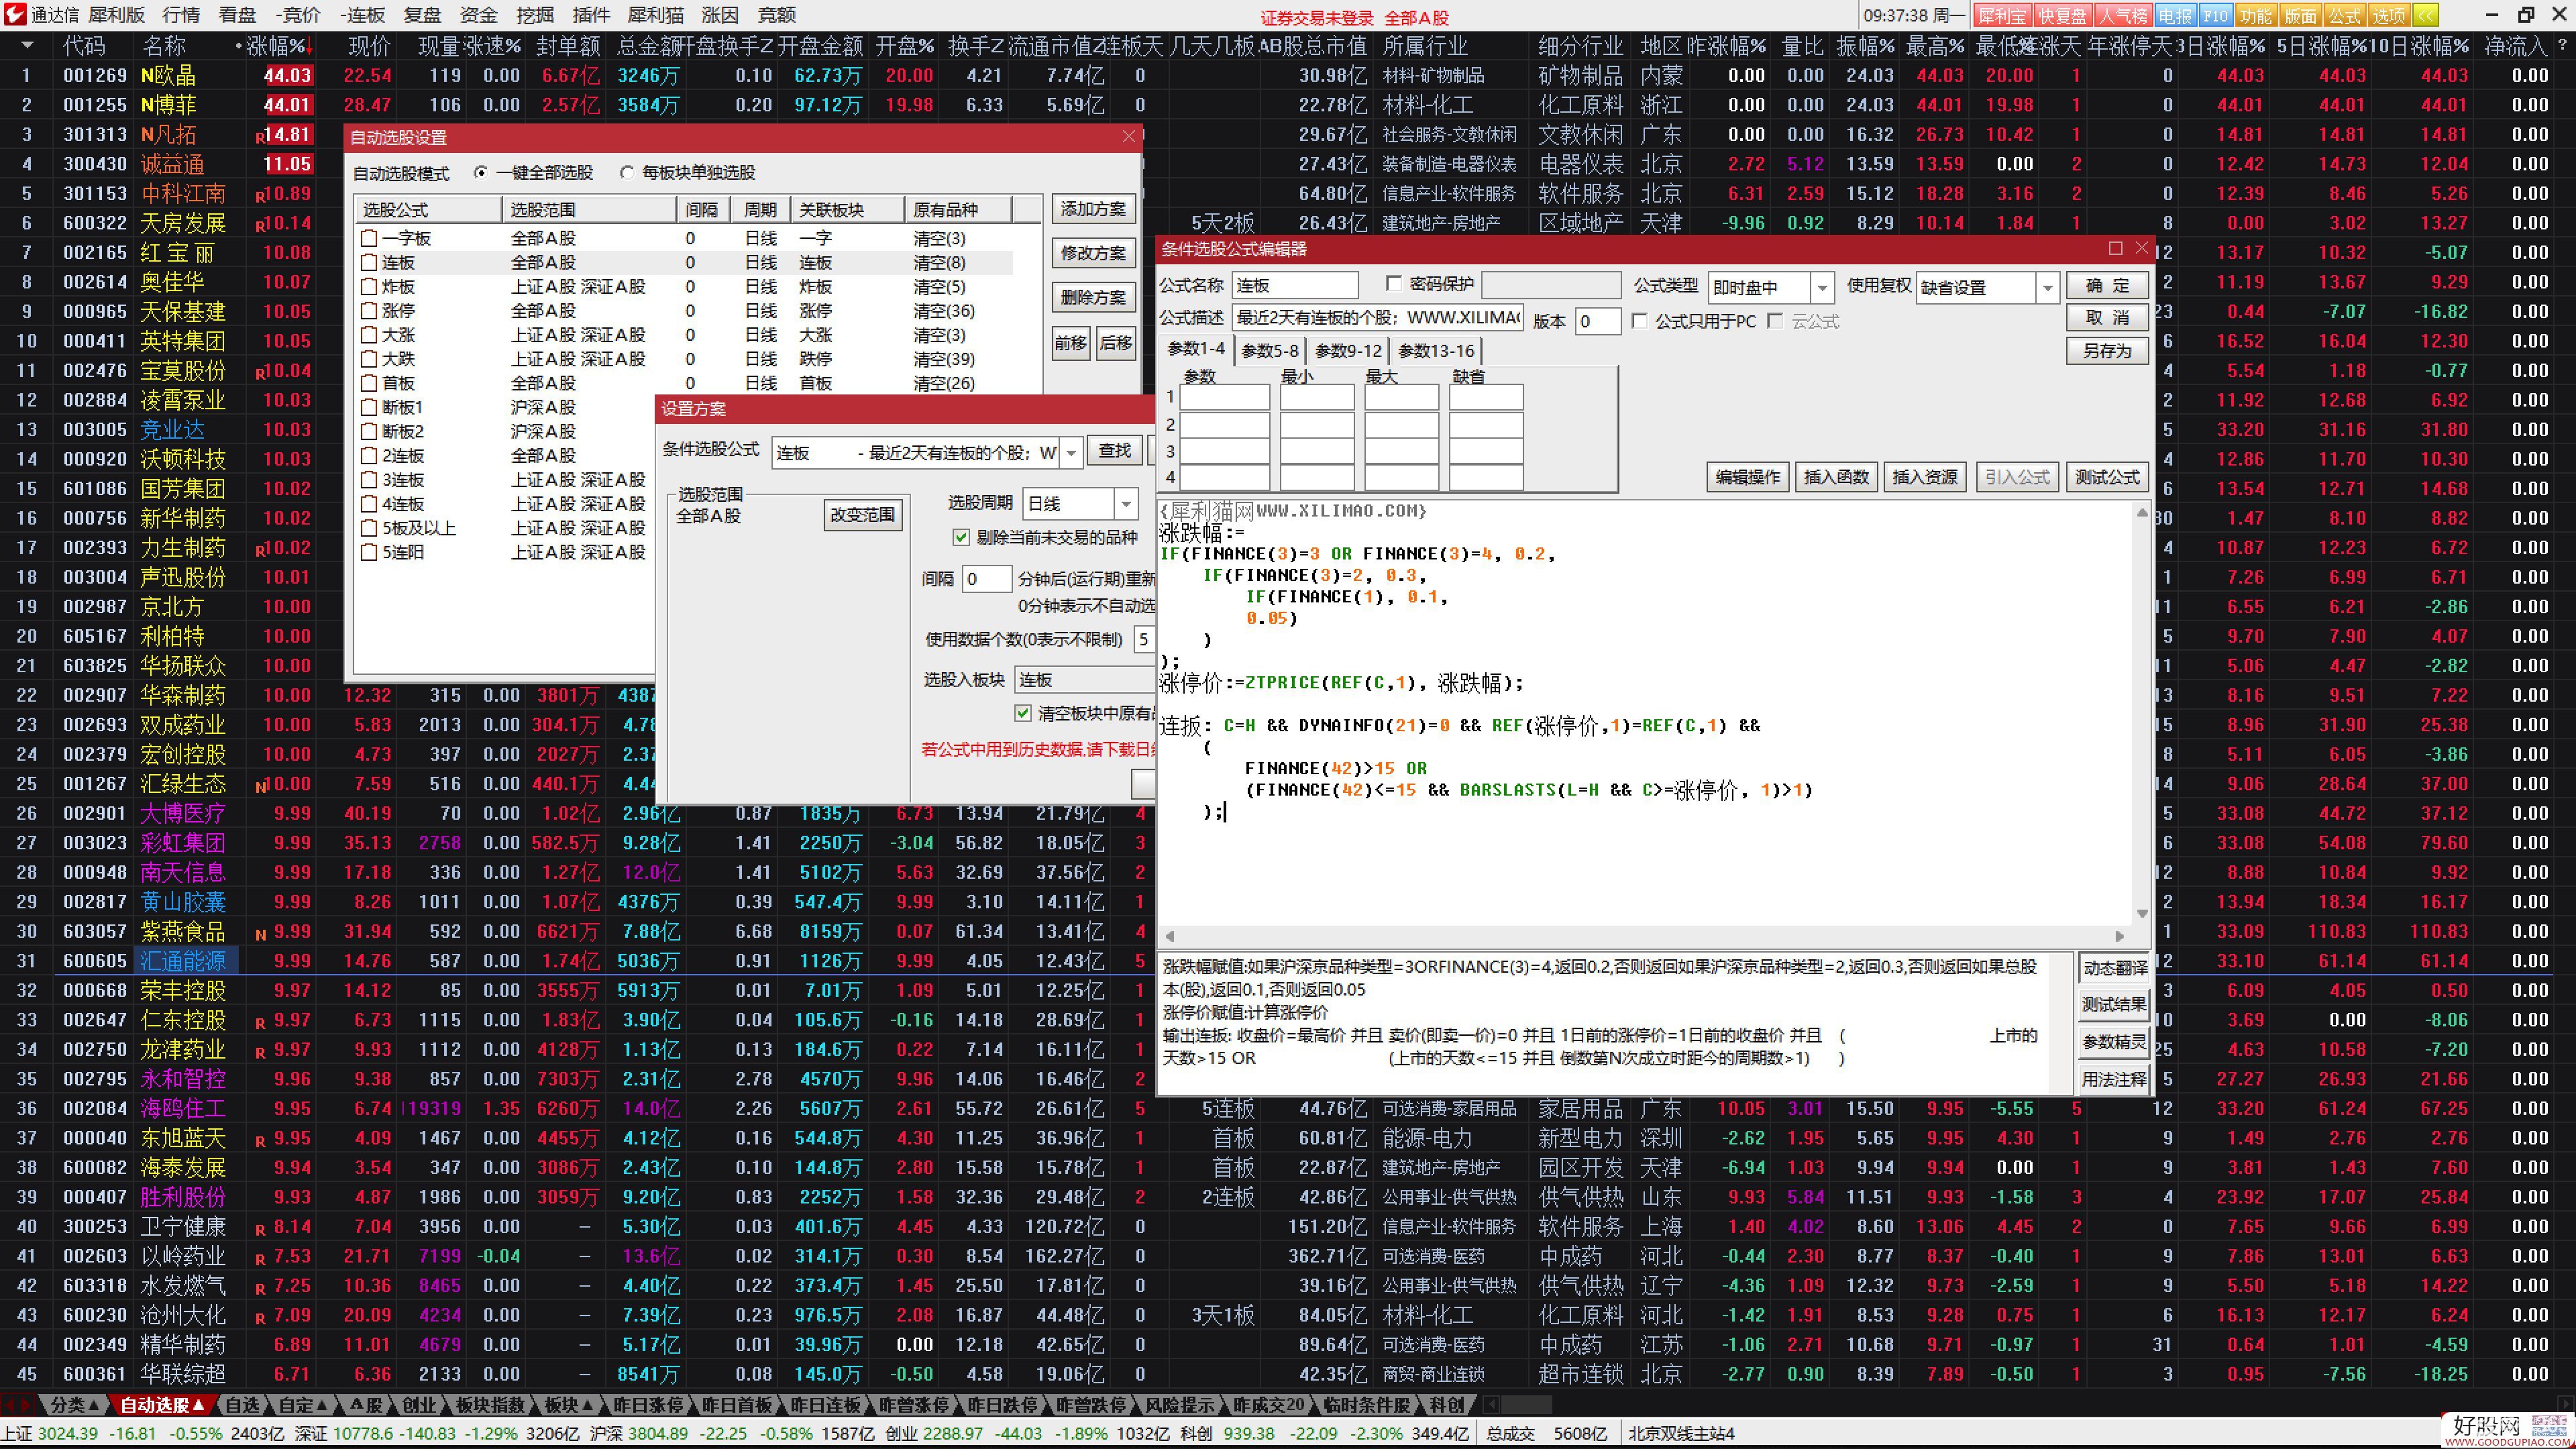2576x1449 pixels.
Task: Click the 测试公式 button
Action: [2107, 477]
